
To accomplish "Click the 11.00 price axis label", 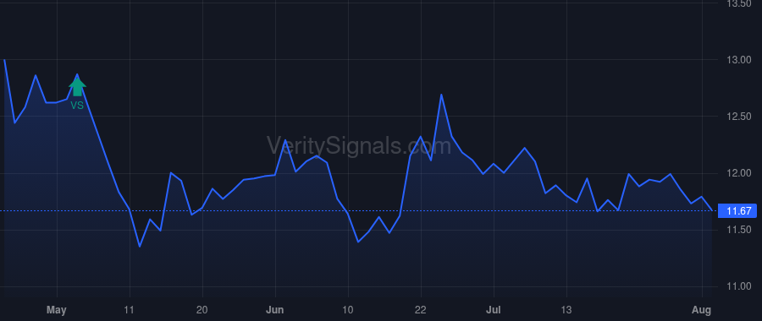I will coord(738,286).
